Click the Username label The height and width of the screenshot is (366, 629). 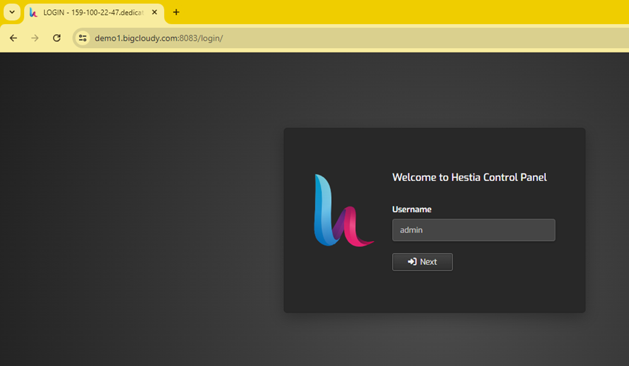click(x=412, y=210)
